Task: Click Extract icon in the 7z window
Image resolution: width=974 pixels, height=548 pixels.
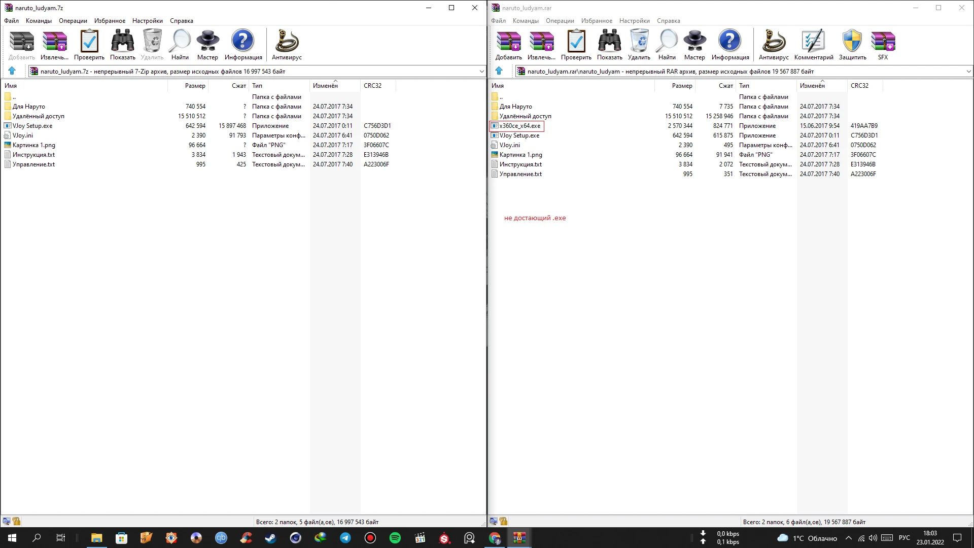Action: (x=54, y=45)
